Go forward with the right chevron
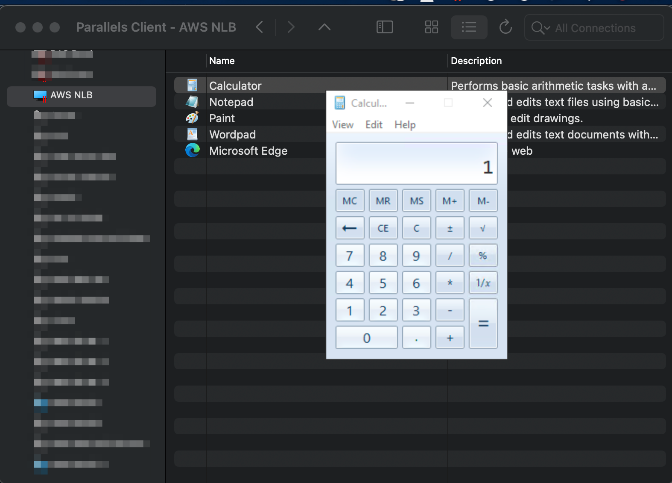This screenshot has width=672, height=483. click(291, 27)
